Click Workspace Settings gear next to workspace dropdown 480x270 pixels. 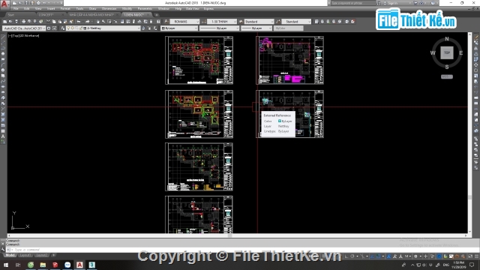[49, 28]
